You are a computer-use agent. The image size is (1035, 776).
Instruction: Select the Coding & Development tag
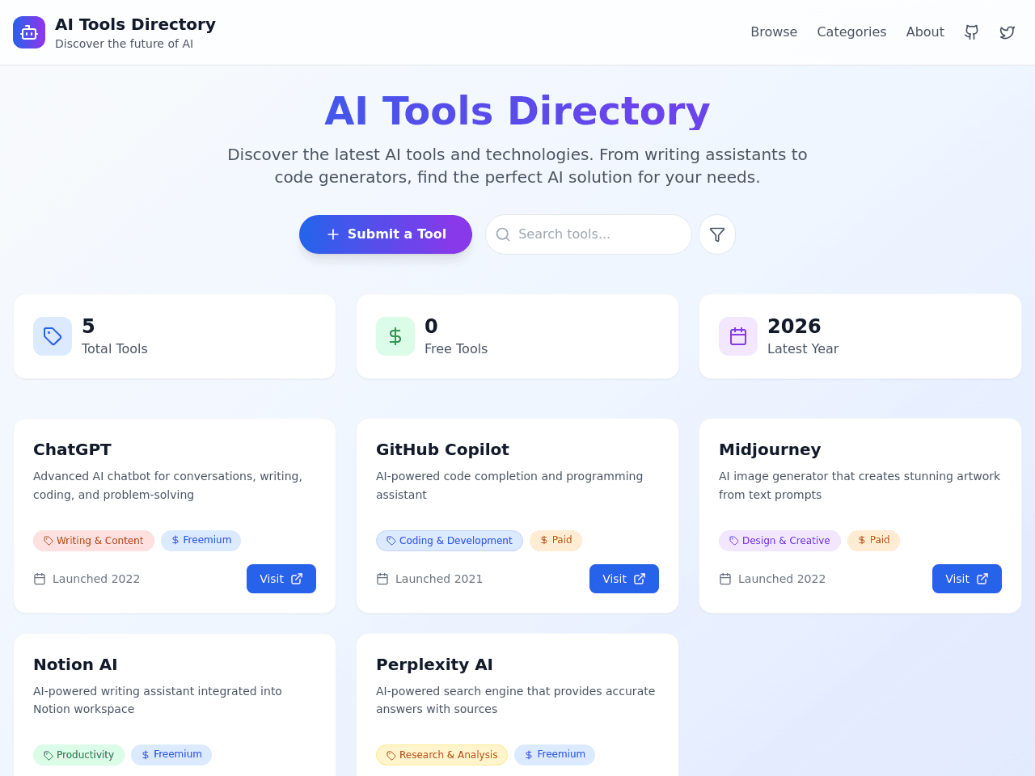tap(450, 541)
